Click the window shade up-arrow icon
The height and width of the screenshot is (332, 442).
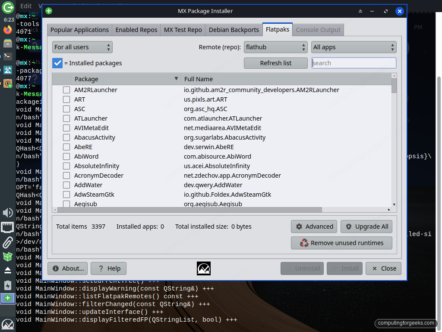(360, 11)
